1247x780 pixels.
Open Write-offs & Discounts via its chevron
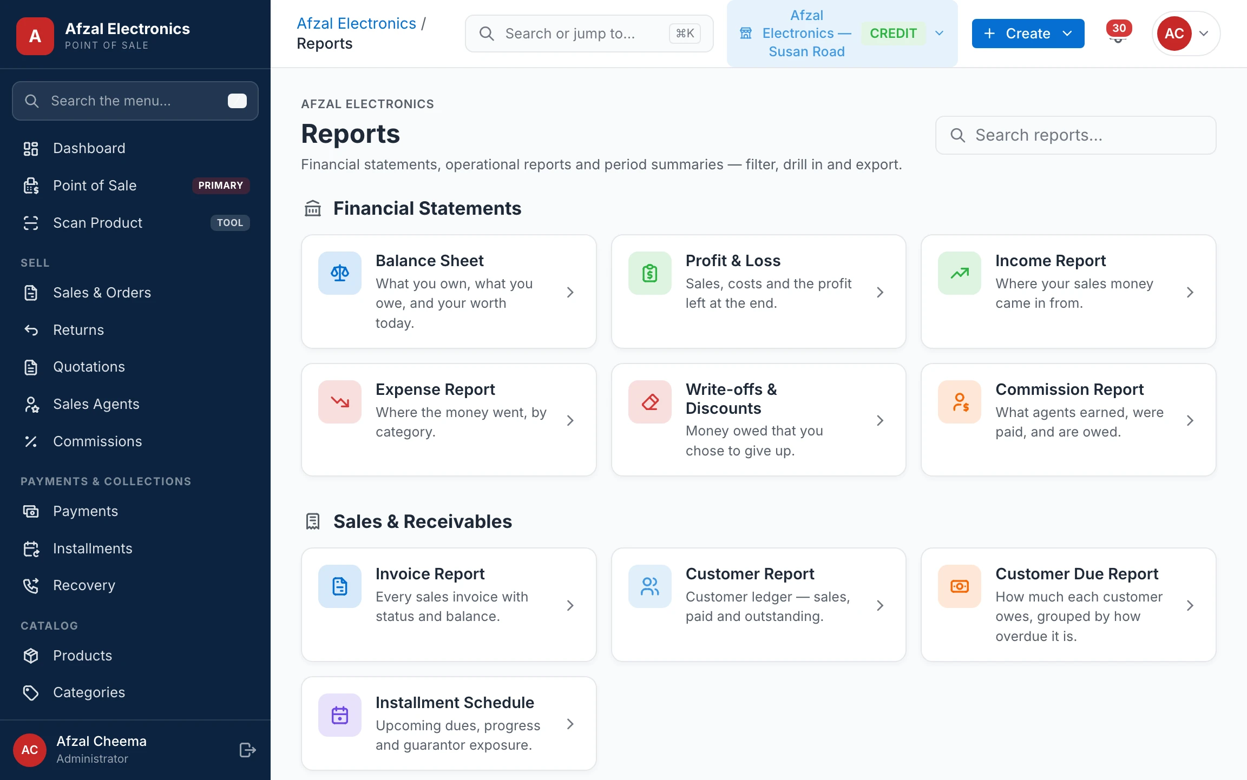(x=880, y=420)
